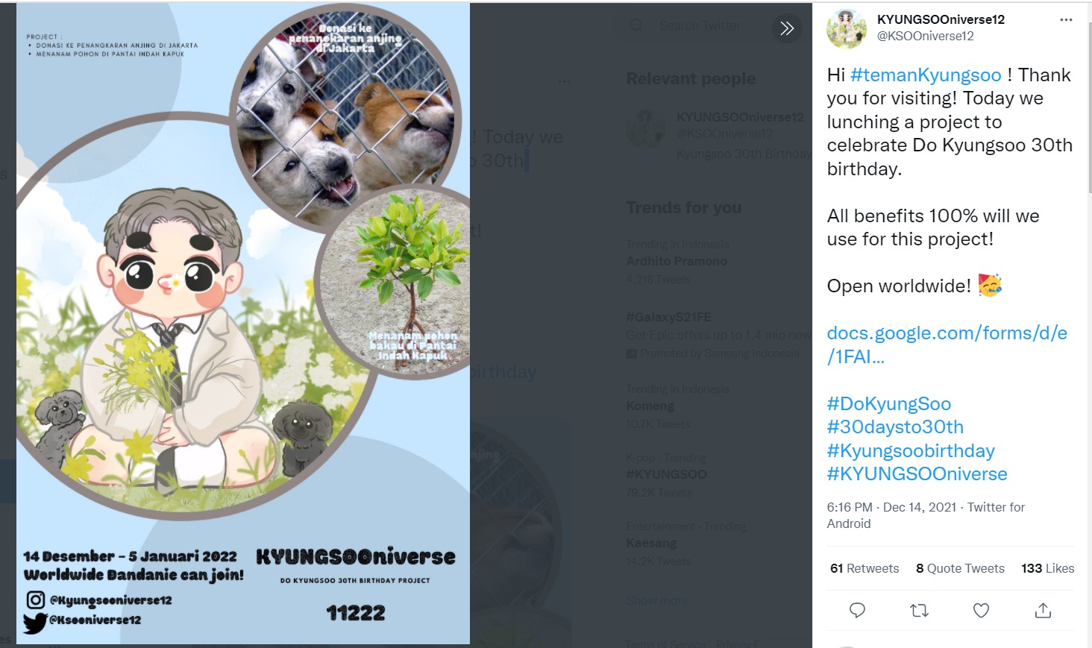Open the #KYUNGSOOniverse hashtag link
The image size is (1092, 648).
click(917, 474)
